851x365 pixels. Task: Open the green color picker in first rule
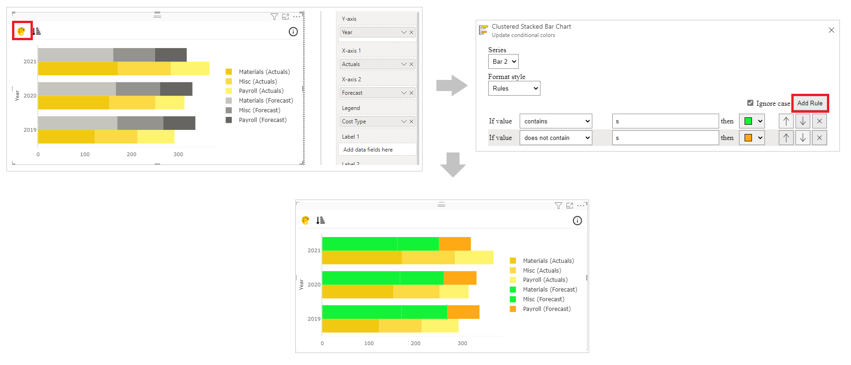[752, 121]
